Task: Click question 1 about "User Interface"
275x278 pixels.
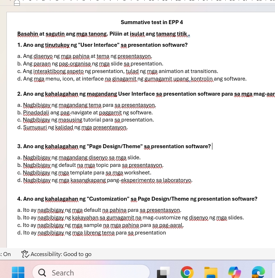Action: tap(102, 45)
